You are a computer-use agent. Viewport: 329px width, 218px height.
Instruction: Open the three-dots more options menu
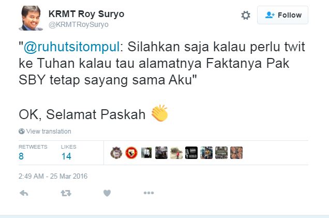pyautogui.click(x=149, y=193)
